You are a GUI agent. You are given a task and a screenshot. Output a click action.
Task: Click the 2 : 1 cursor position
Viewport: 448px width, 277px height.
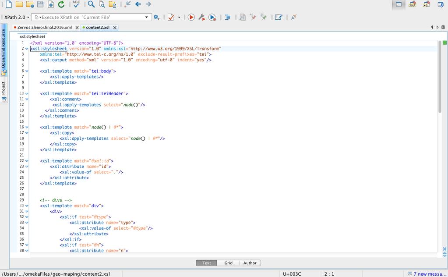tap(329, 274)
